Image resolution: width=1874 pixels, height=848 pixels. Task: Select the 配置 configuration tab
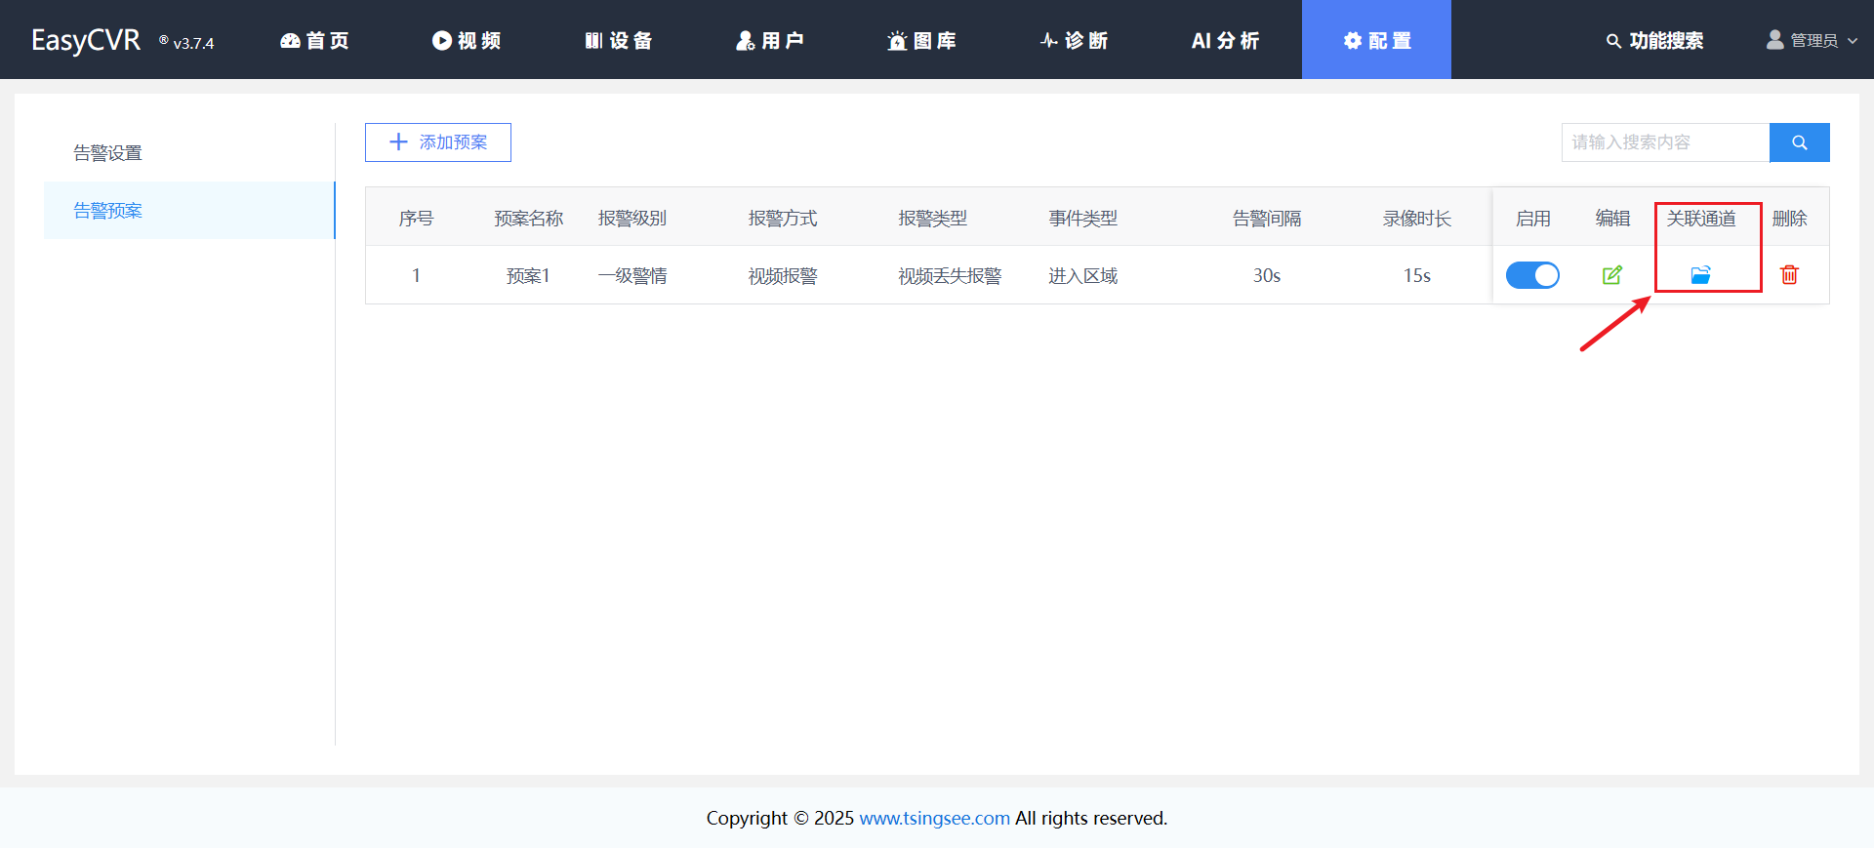click(x=1376, y=41)
